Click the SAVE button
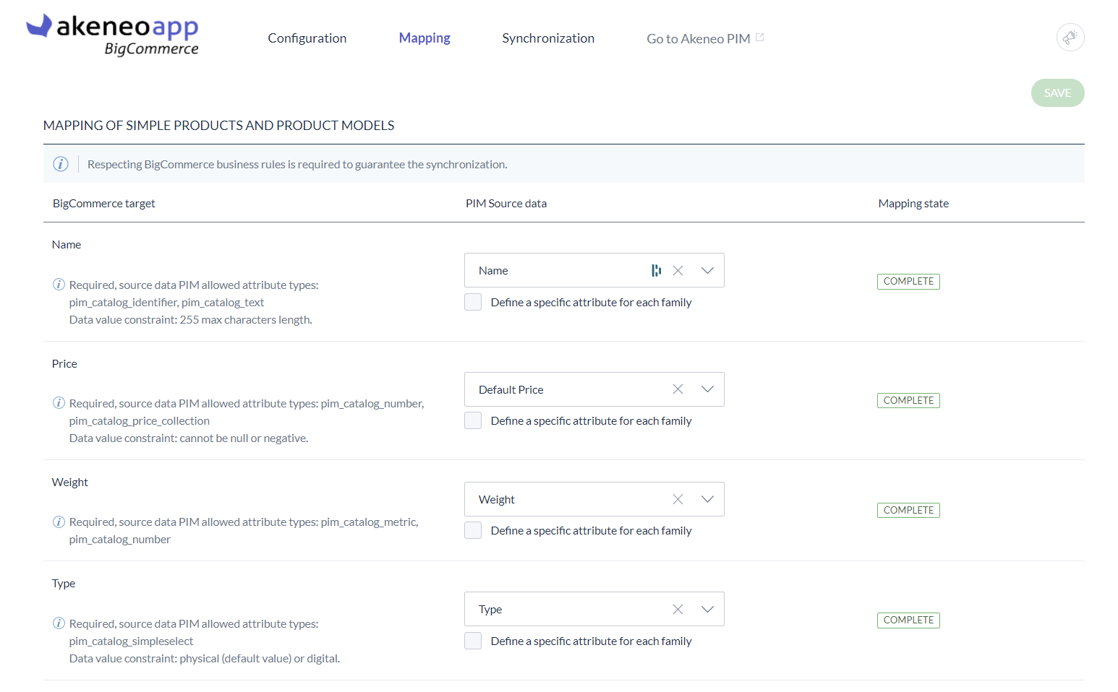 [x=1057, y=92]
